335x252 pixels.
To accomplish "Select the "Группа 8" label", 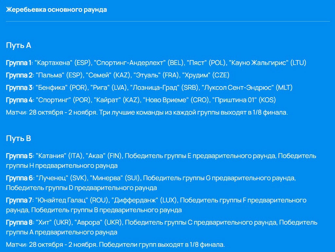I will tap(19, 222).
